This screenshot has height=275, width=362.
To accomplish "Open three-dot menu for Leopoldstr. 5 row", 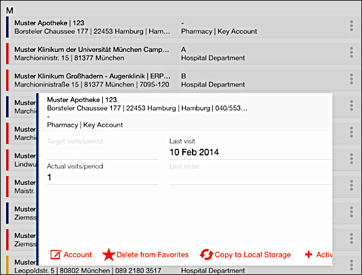I will click(x=351, y=265).
